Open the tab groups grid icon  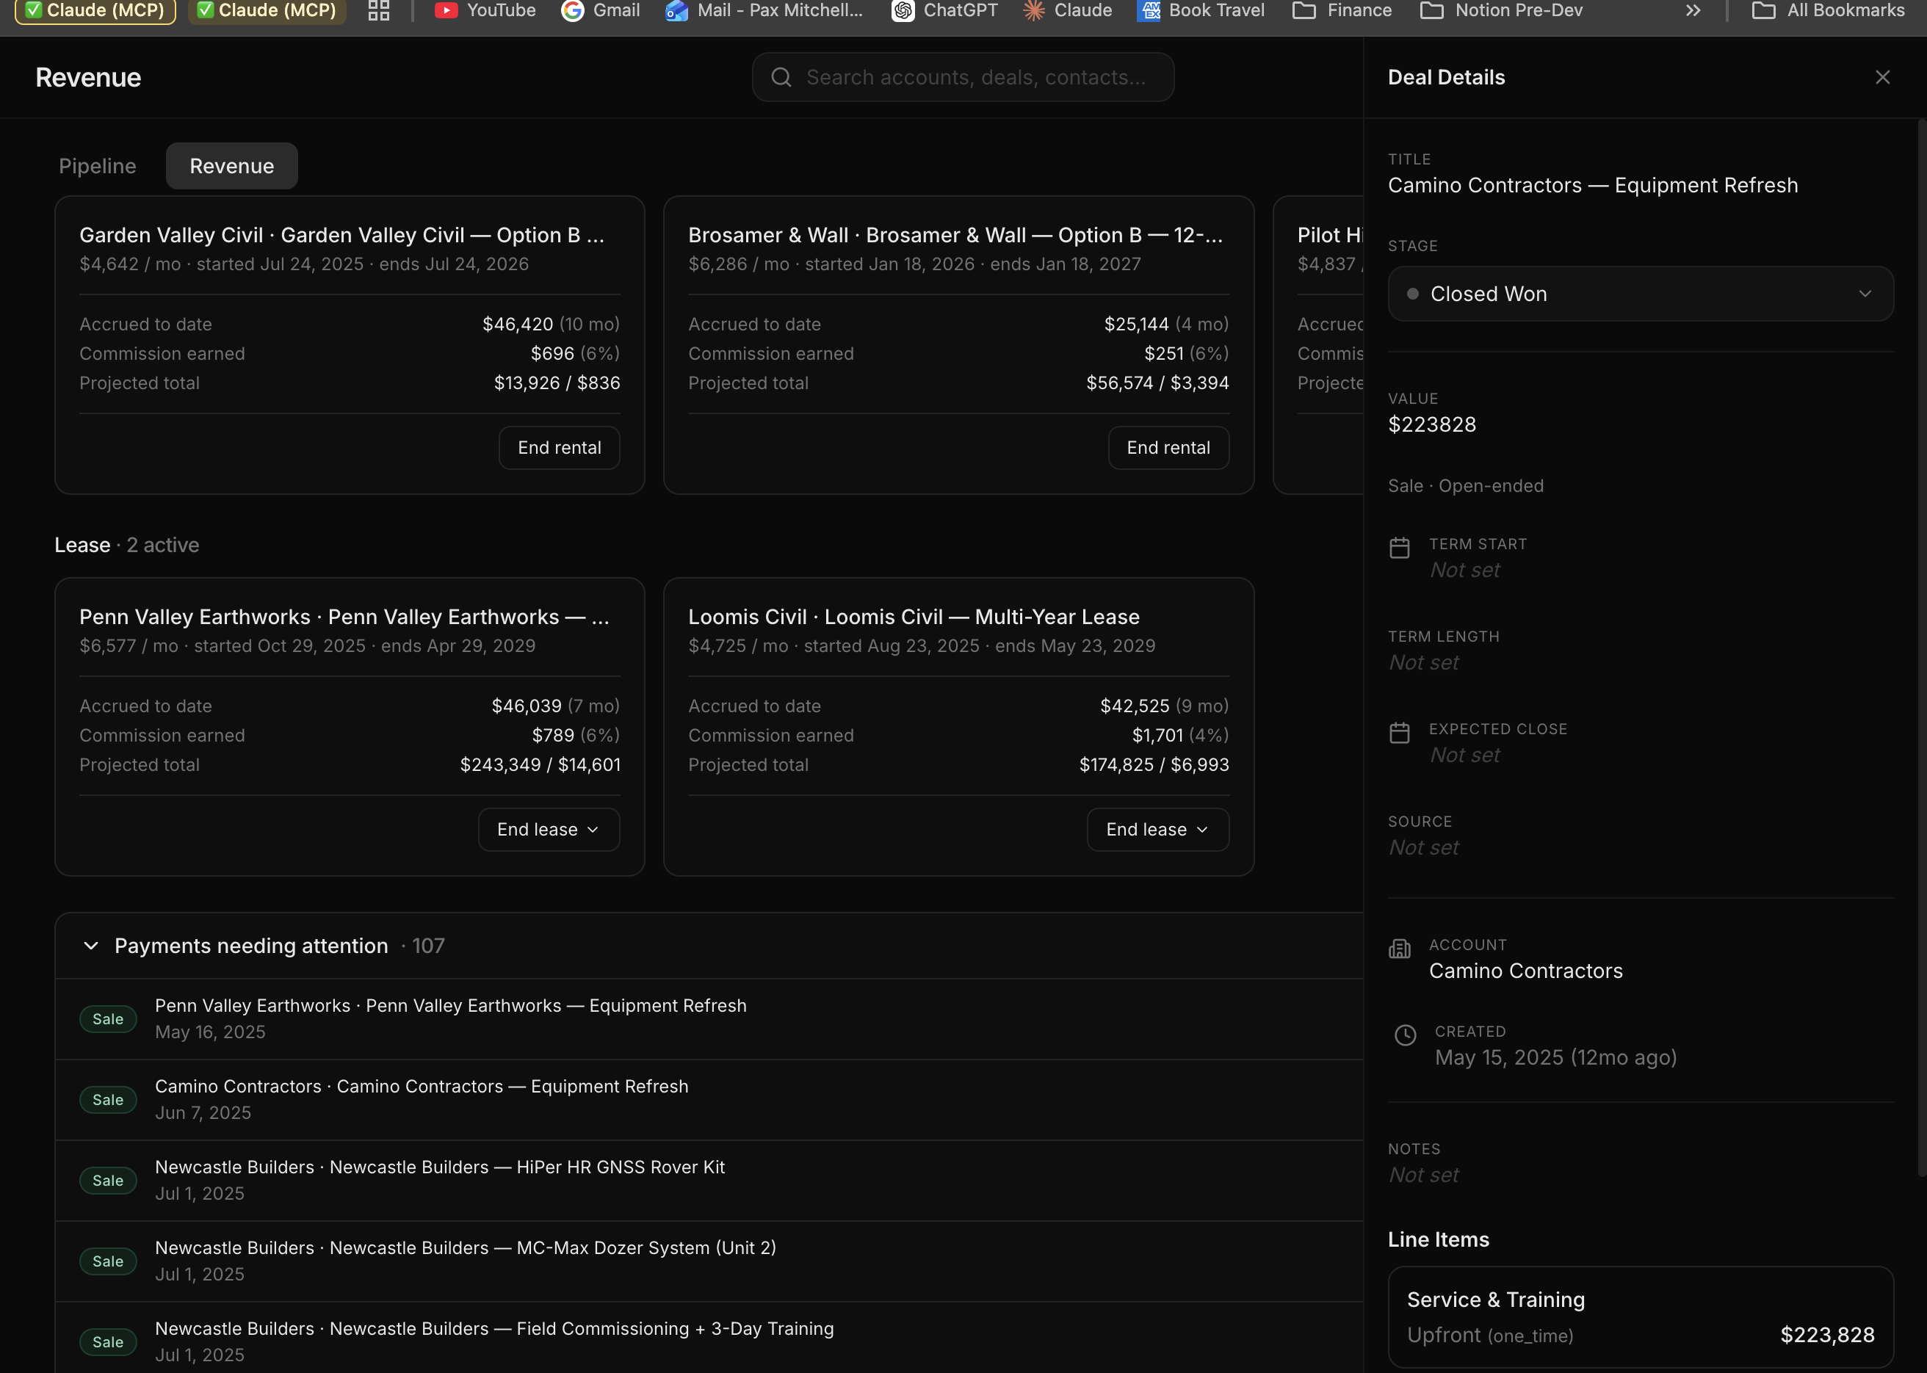coord(379,10)
